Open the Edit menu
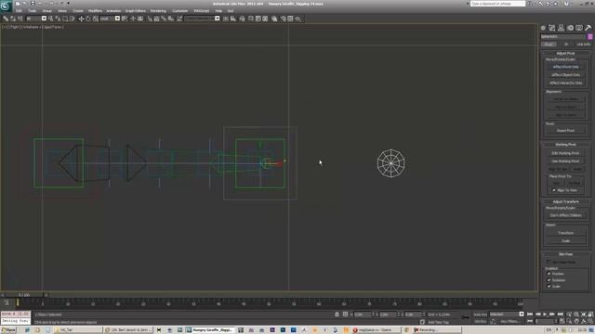The image size is (595, 334). tap(19, 11)
